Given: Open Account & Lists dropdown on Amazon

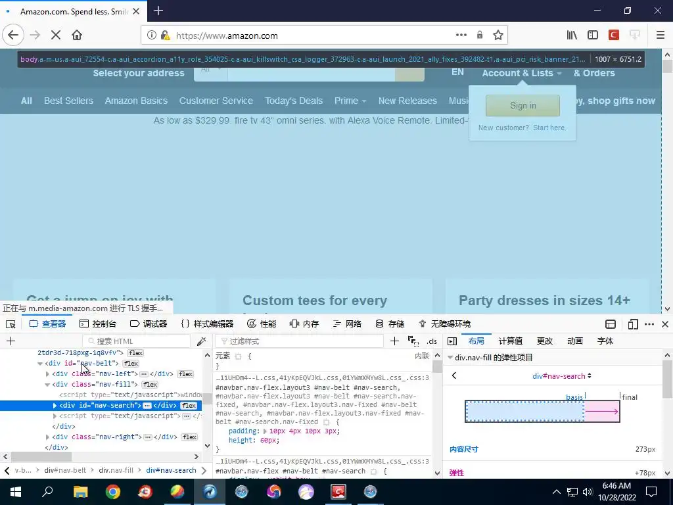Looking at the screenshot, I should [x=521, y=73].
